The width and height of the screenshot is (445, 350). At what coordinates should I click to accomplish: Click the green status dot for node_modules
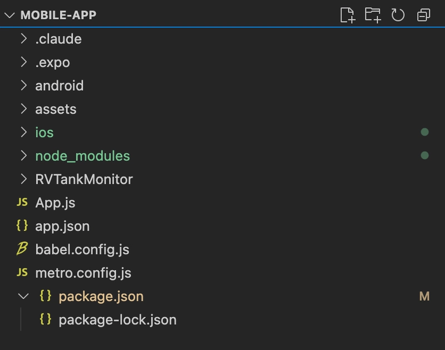tap(425, 156)
